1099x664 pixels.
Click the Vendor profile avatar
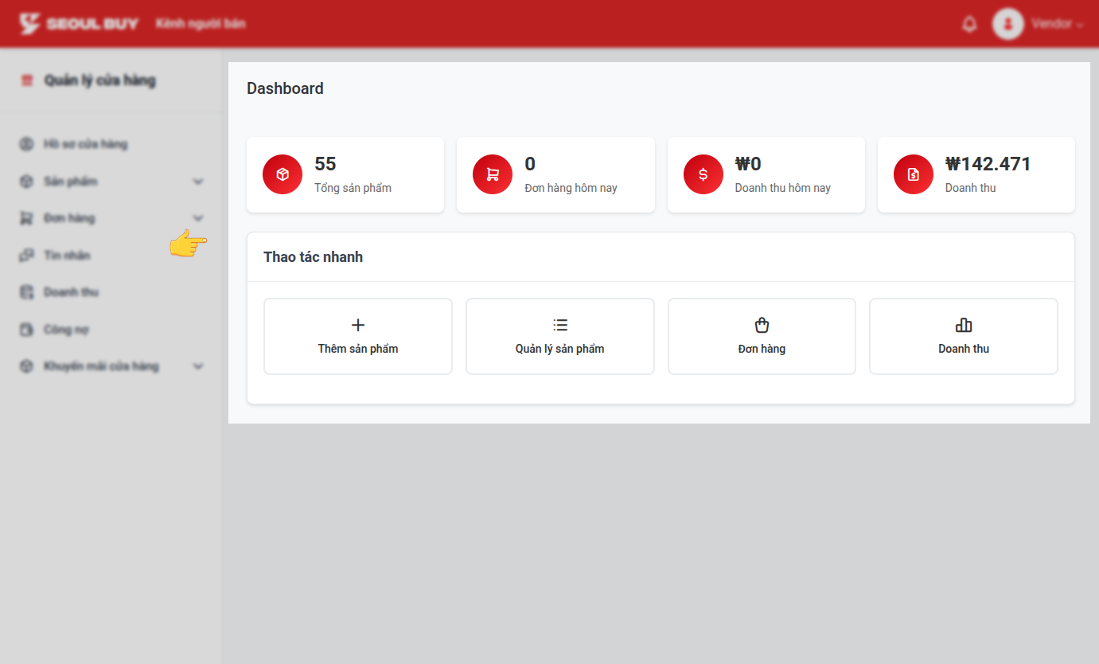click(1007, 24)
